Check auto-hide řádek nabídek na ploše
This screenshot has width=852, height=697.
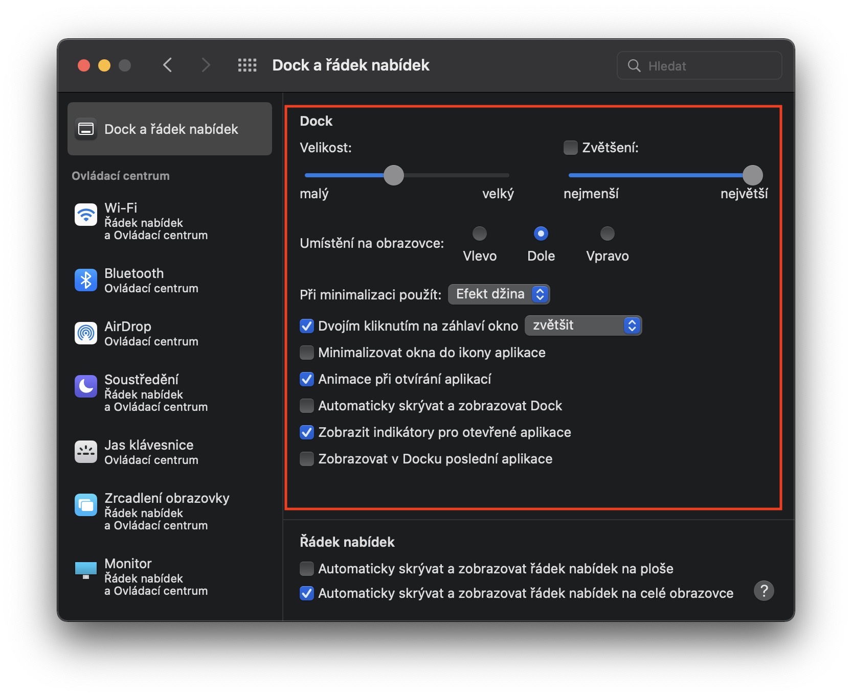(307, 569)
